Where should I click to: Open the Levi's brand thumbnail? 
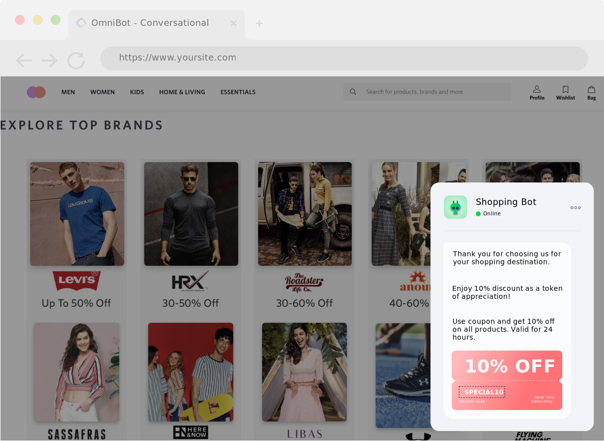point(77,214)
